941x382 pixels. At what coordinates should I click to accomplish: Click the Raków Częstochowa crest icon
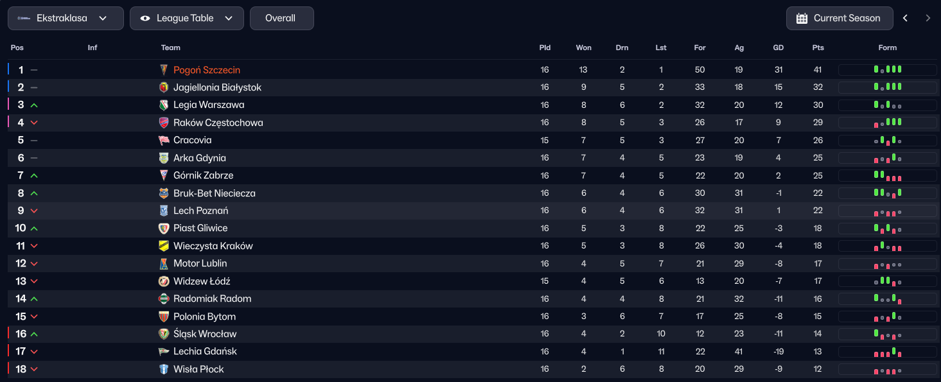point(164,123)
